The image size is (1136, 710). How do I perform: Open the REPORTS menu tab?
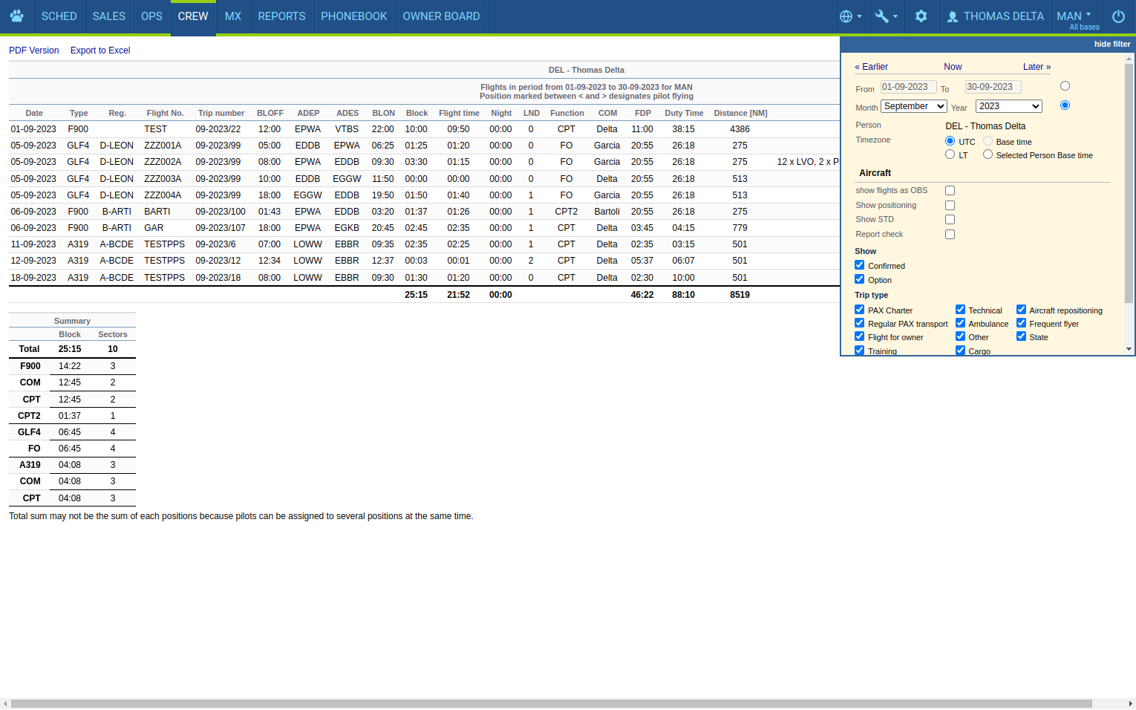point(281,16)
